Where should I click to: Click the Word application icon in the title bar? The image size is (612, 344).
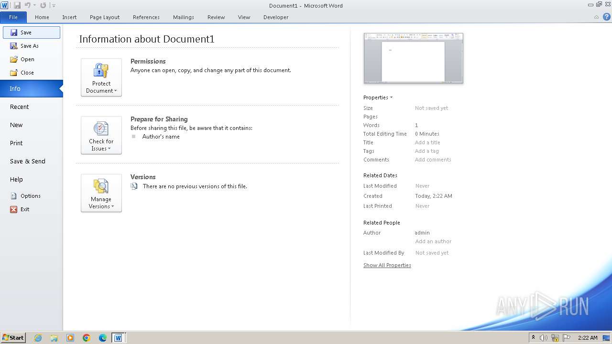point(5,5)
